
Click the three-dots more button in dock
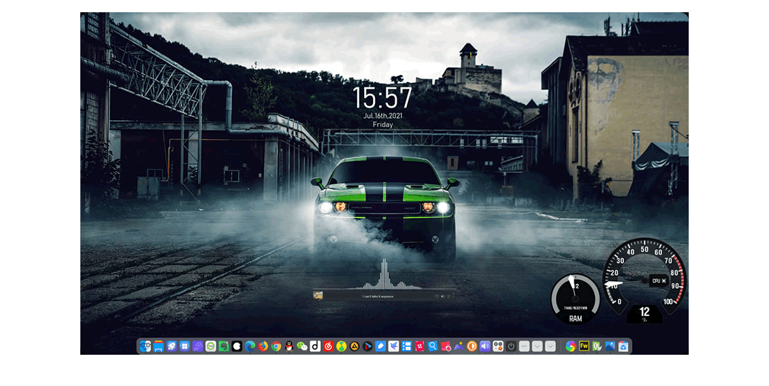point(524,347)
